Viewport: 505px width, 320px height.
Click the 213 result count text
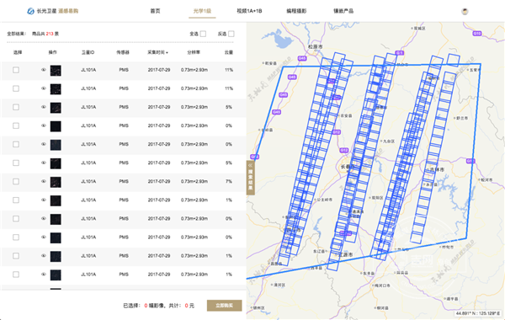pos(50,34)
